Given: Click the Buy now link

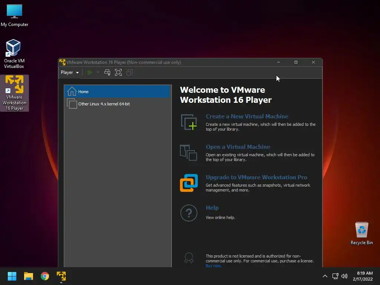Looking at the screenshot, I should [213, 266].
